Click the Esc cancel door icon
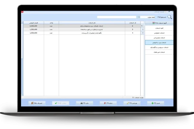 click(x=33, y=103)
